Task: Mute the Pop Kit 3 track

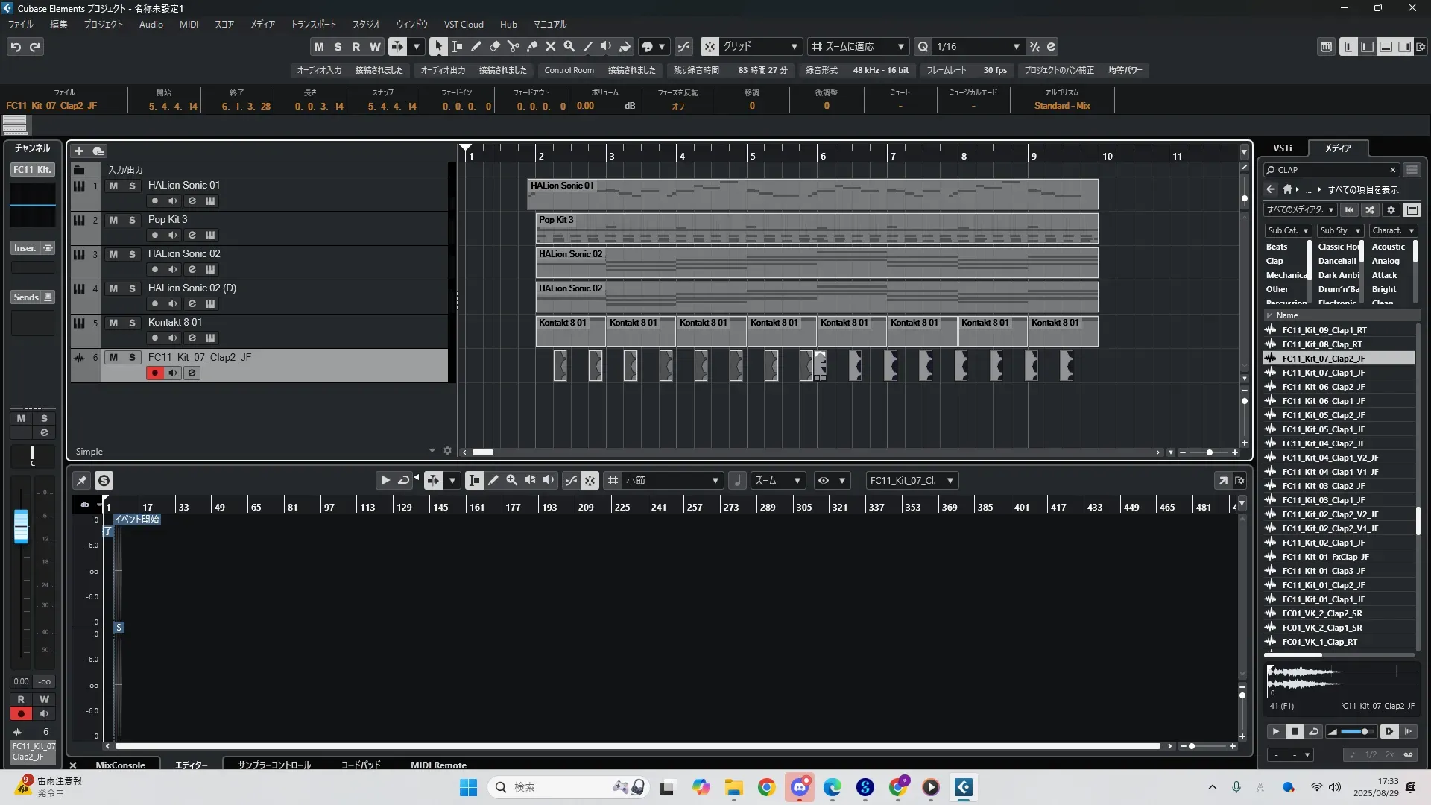Action: tap(113, 220)
